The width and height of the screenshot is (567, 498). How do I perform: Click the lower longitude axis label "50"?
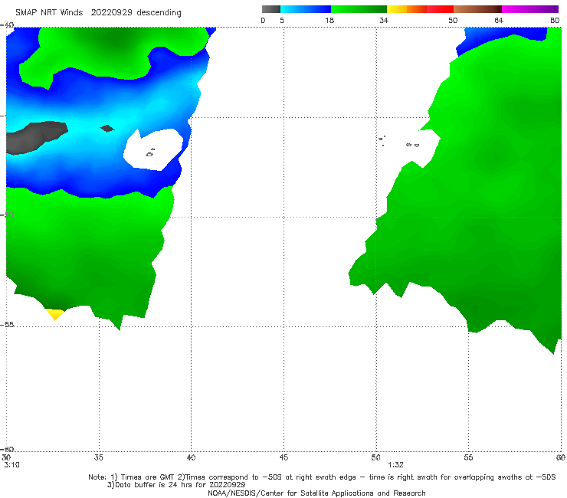pyautogui.click(x=375, y=457)
